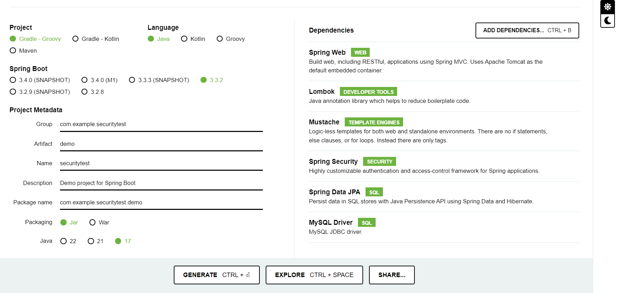This screenshot has width=617, height=293.
Task: Choose Jar packaging
Action: pos(69,222)
